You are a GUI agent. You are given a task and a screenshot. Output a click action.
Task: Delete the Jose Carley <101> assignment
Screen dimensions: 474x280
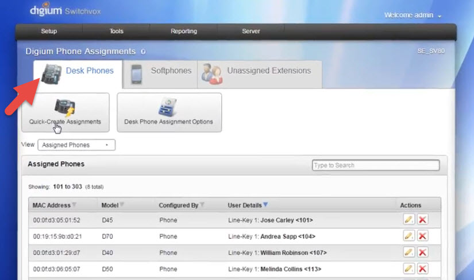pos(423,220)
